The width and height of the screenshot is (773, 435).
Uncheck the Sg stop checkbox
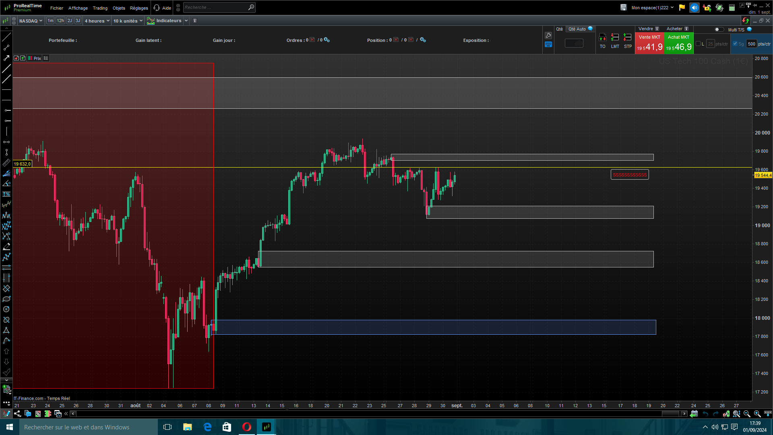coord(735,44)
